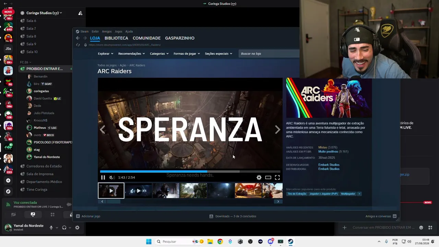Reload the Steam store page
This screenshot has width=439, height=247.
[x=78, y=45]
